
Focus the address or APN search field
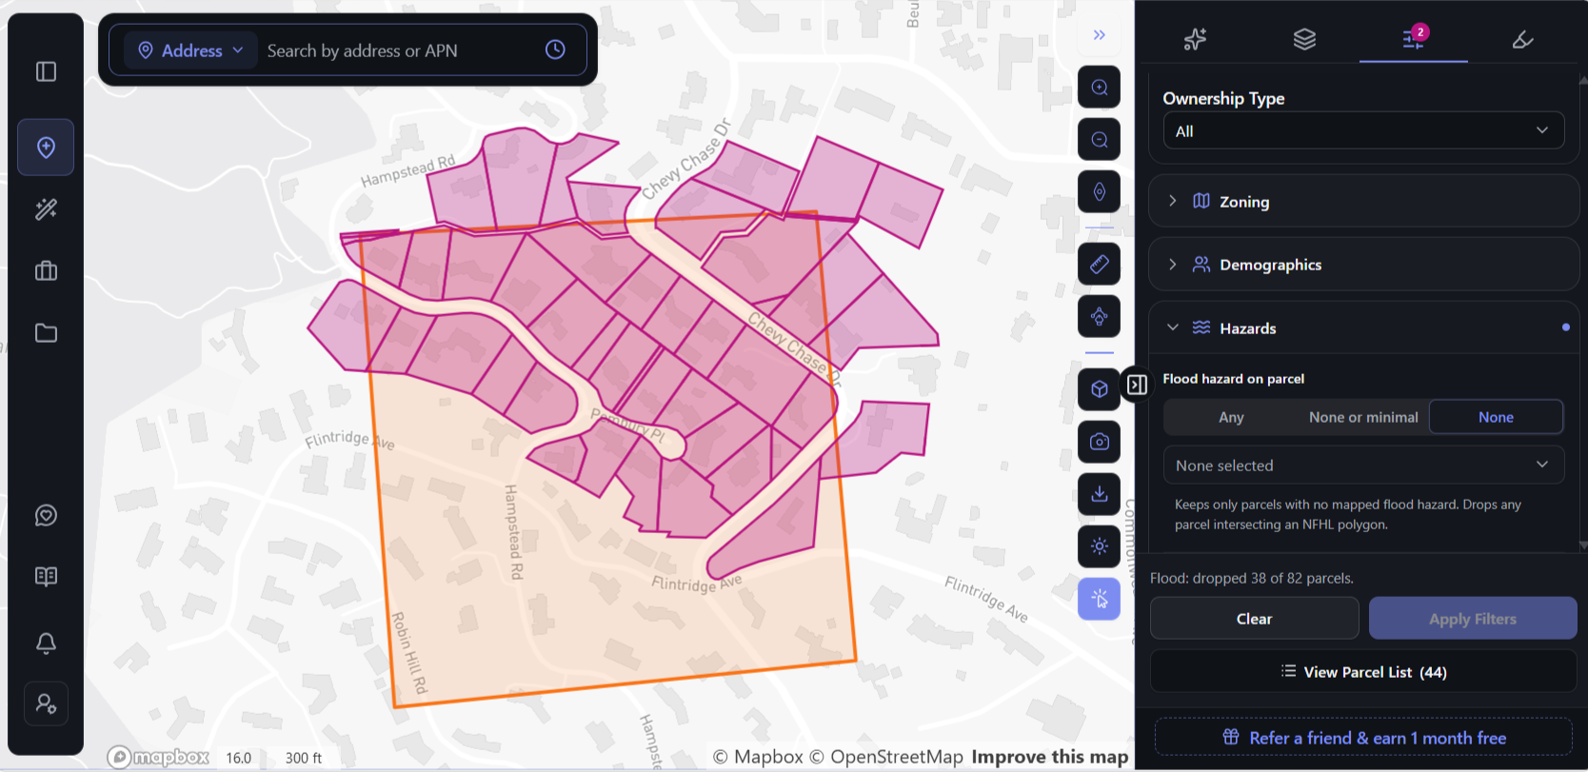point(400,50)
